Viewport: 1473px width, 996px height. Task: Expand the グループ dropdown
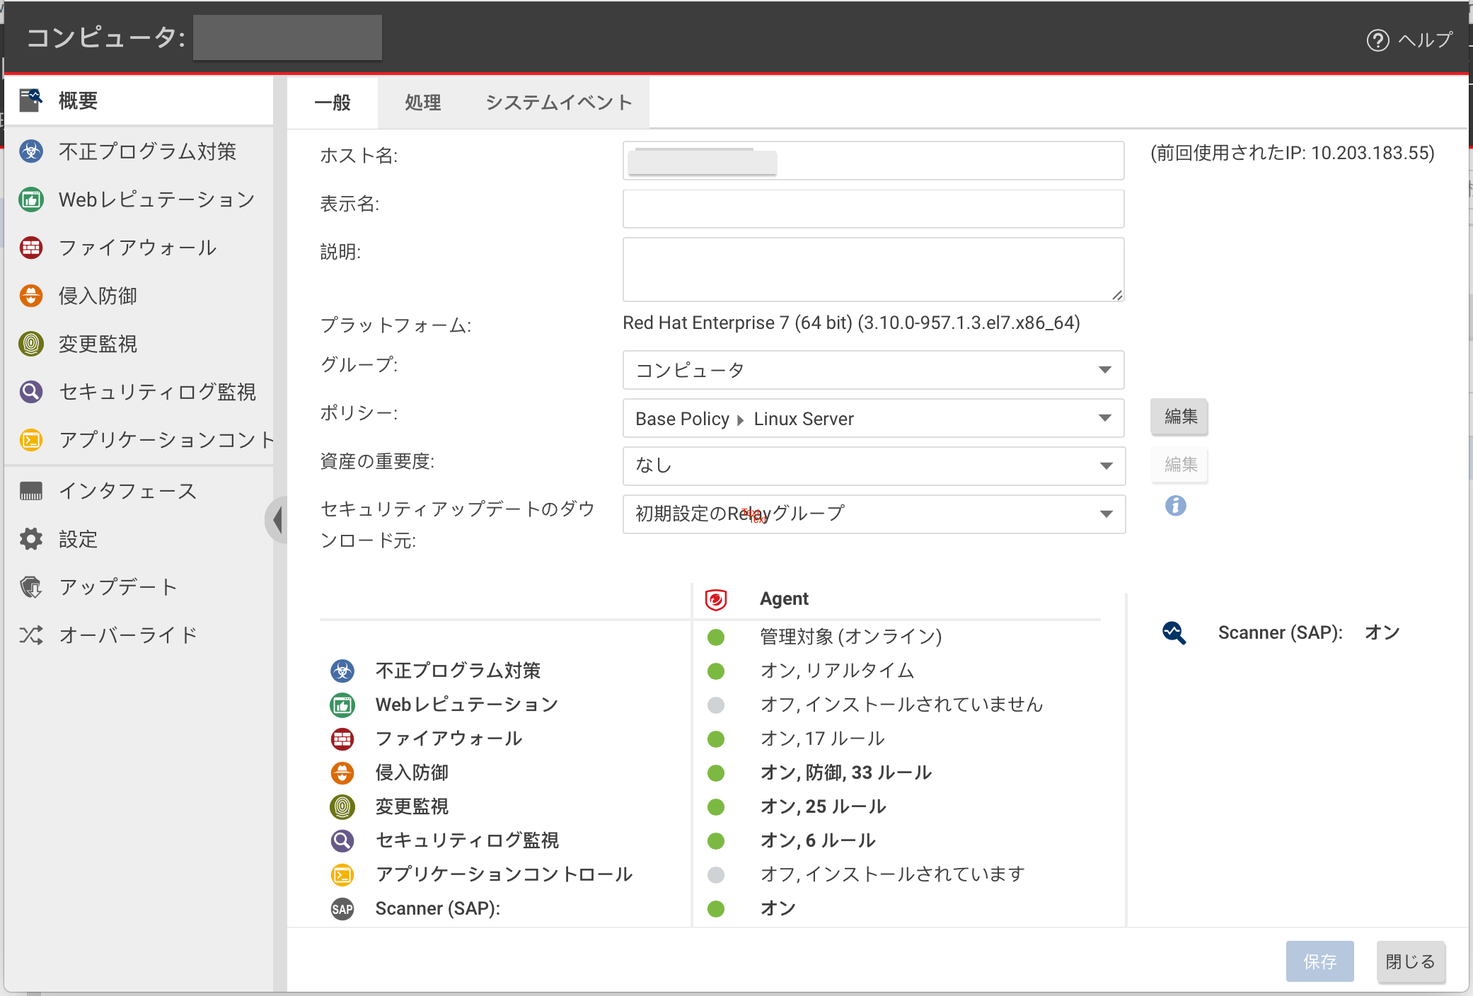873,370
